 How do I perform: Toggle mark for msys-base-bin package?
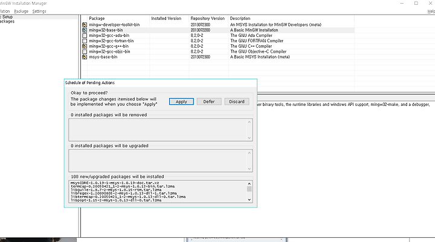pos(85,57)
